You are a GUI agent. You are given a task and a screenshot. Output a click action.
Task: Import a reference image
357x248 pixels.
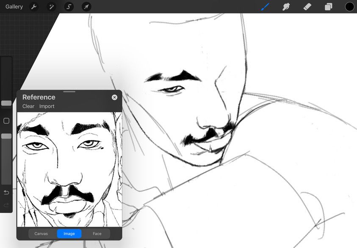pyautogui.click(x=47, y=106)
